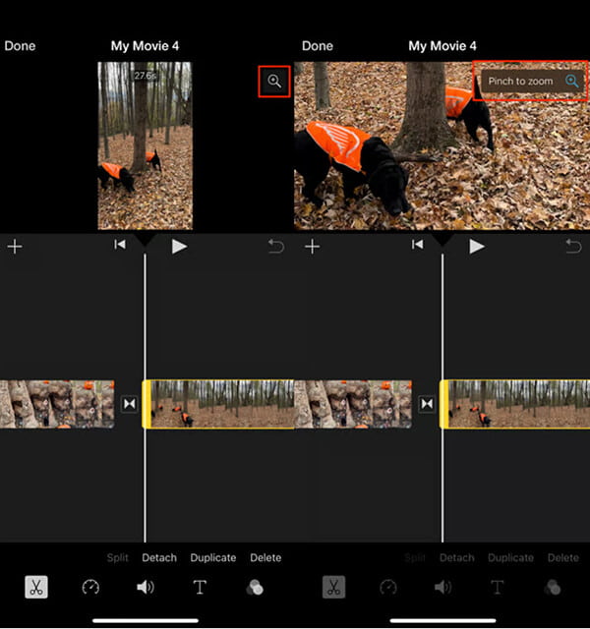
Task: Select the tree trunk clip in left timeline
Action: [57, 404]
